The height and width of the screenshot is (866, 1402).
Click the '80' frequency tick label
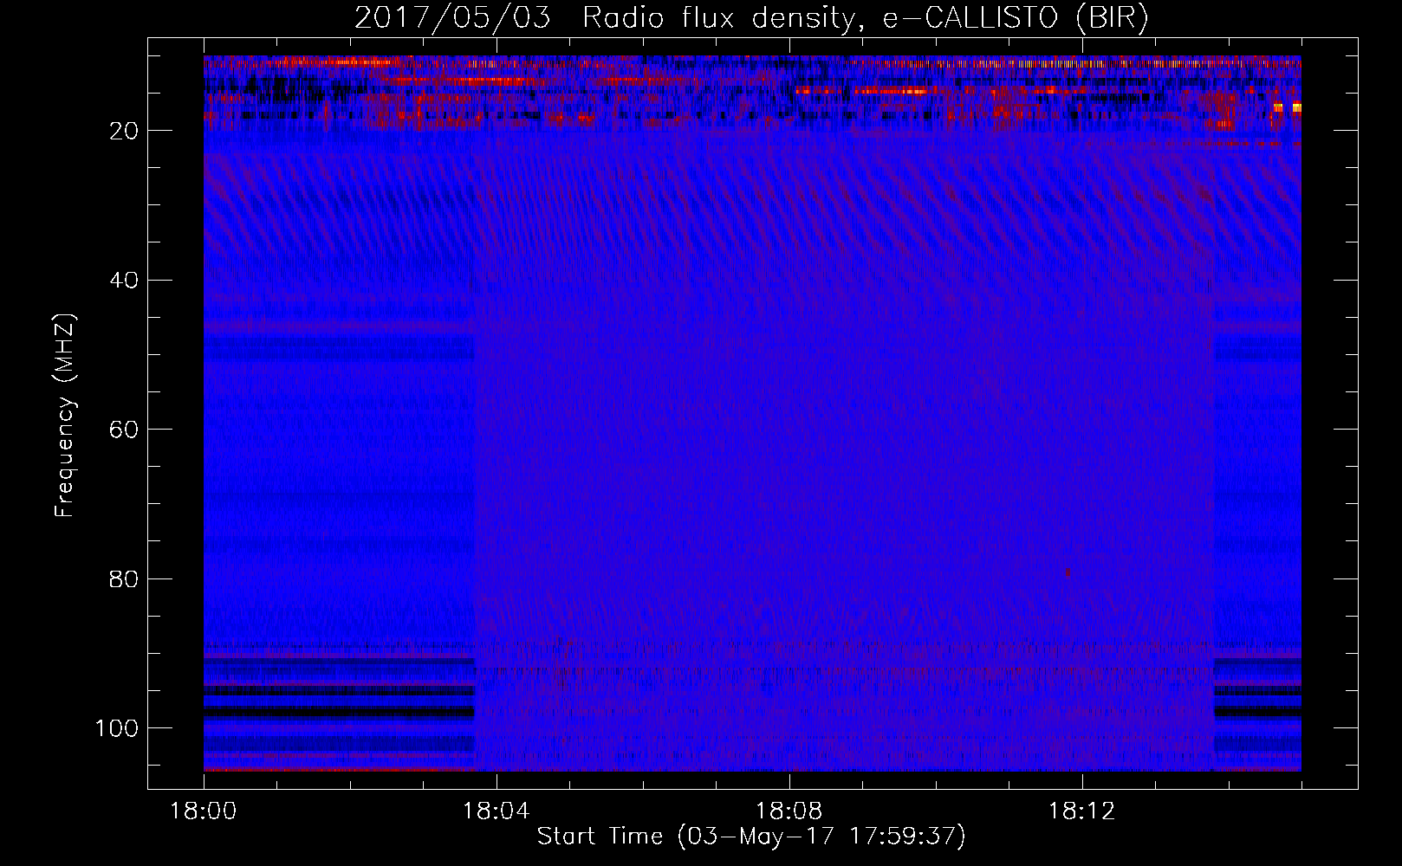coord(125,579)
